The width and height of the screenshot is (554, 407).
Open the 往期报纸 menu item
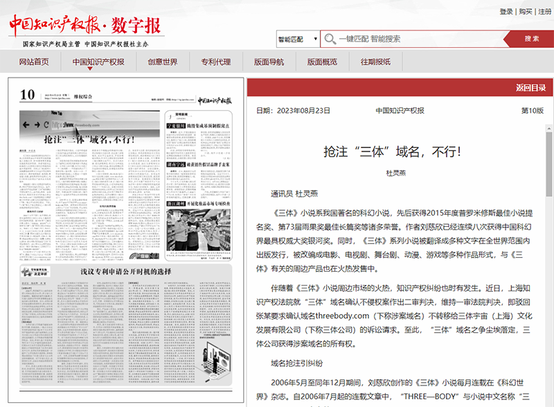coord(375,62)
